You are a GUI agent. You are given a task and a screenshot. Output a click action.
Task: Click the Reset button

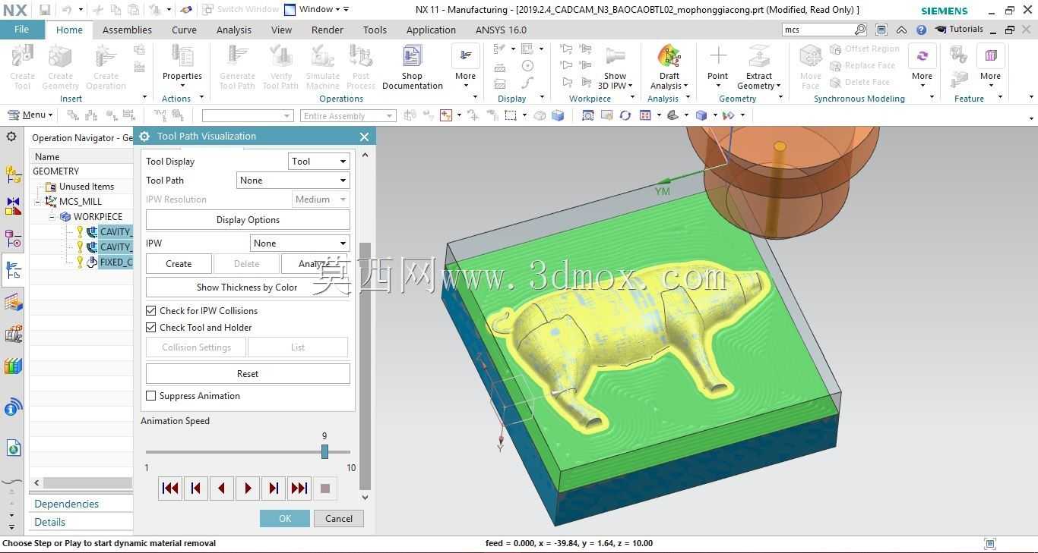tap(248, 374)
